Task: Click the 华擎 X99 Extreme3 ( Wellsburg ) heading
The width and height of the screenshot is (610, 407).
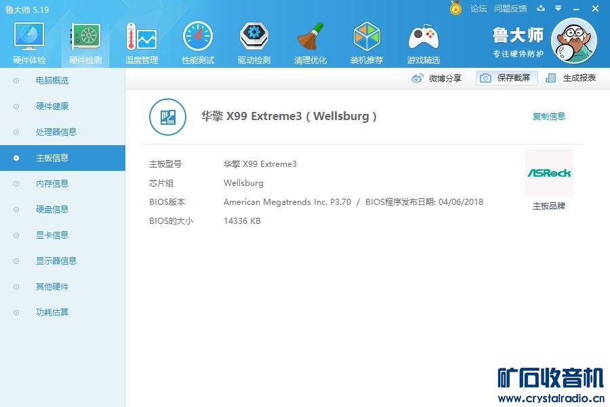Action: pos(289,116)
